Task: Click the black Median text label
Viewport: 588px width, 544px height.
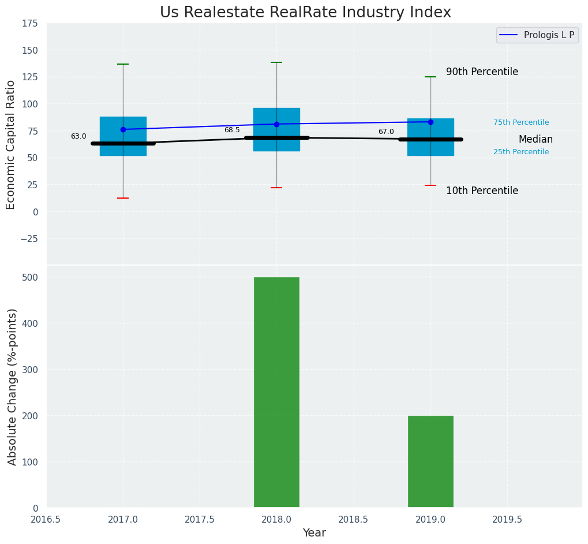Action: pos(535,139)
